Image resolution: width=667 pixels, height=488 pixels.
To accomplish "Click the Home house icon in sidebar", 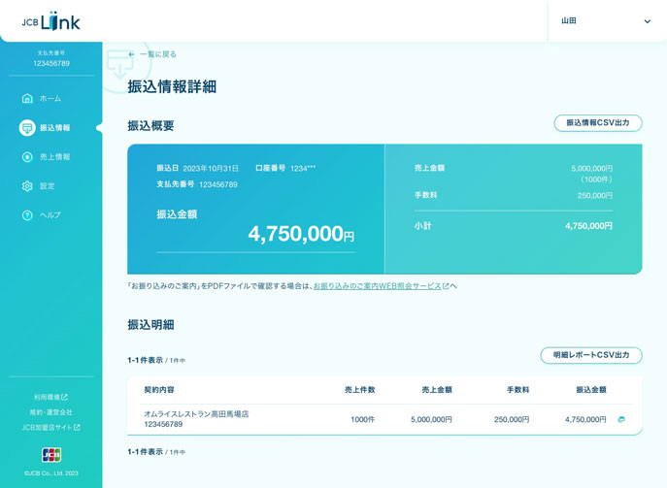I will tap(27, 99).
